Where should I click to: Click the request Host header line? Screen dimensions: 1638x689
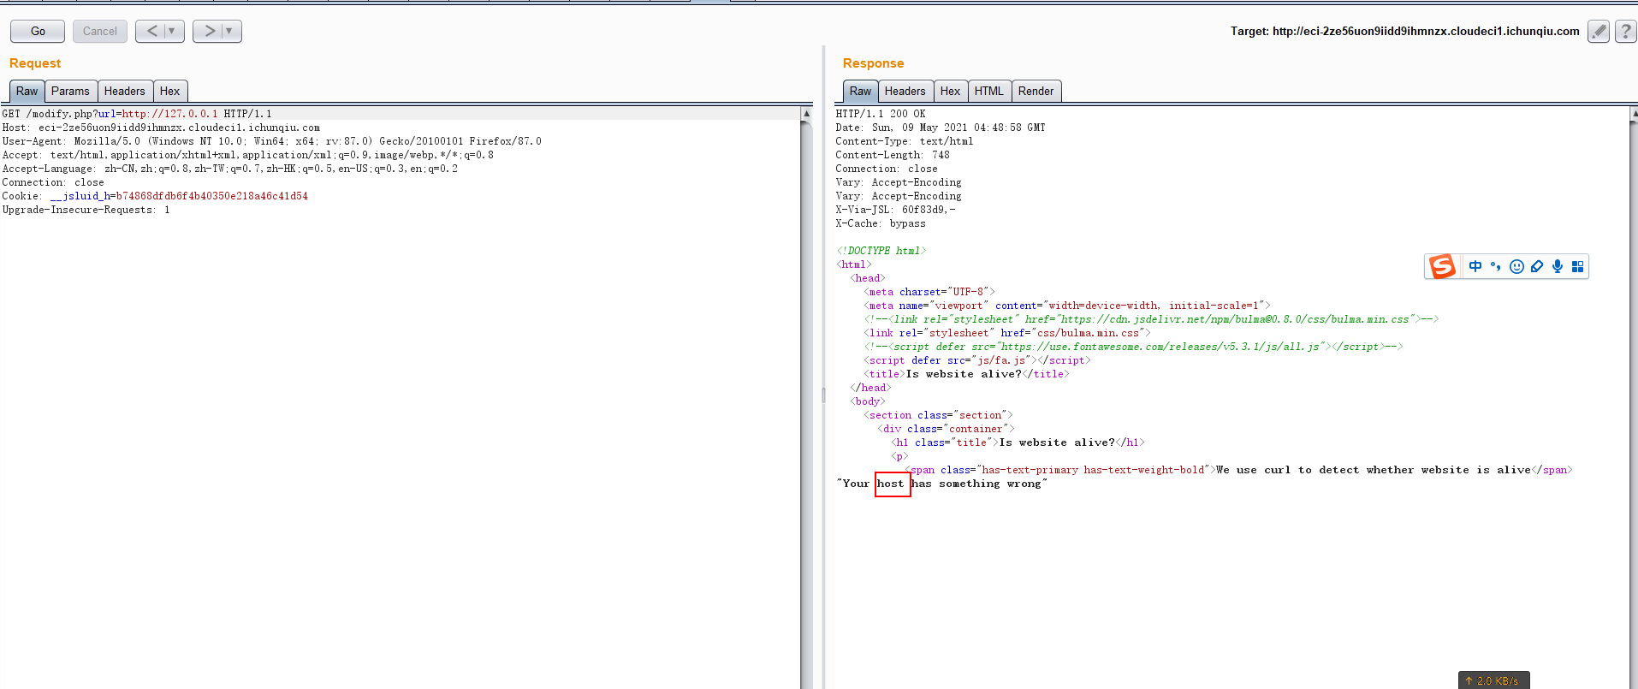point(161,128)
